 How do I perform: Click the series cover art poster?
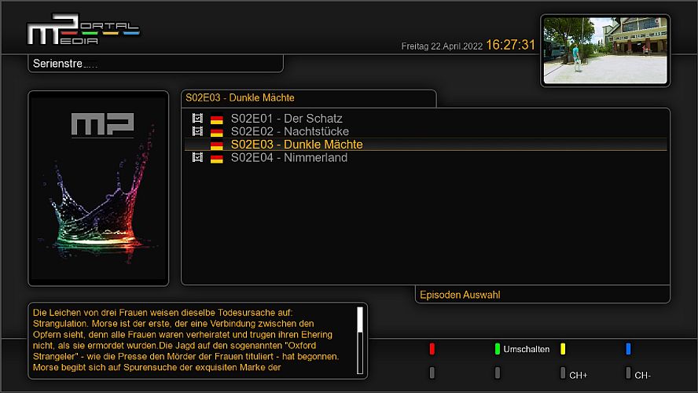click(x=99, y=188)
